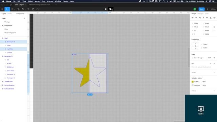Open Frame tool dropdown arrow

pyautogui.click(x=14, y=9)
